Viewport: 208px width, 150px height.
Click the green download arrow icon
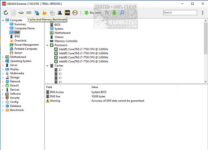114,13
